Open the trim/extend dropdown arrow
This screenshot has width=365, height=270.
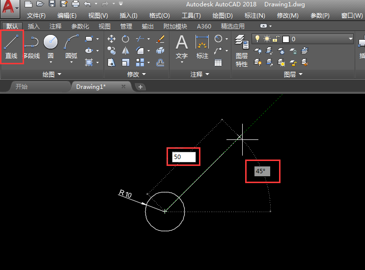click(148, 39)
